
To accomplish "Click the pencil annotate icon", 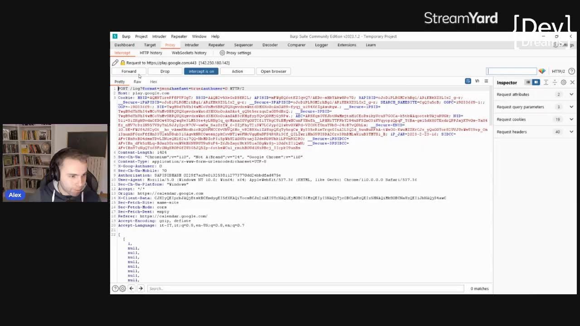I will tap(115, 62).
